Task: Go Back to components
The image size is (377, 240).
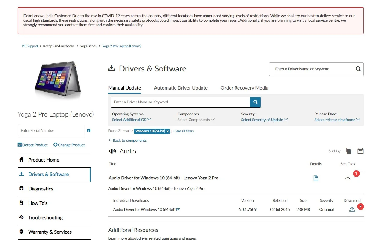Action: click(128, 140)
